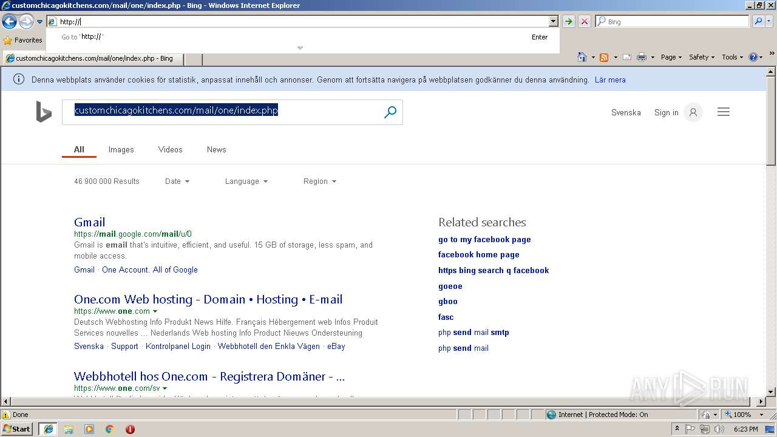Open the Favorites star button
Screen dimensions: 777x437
pos(23,40)
